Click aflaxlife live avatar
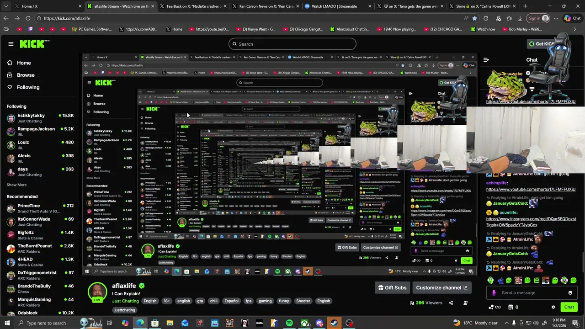 point(97,292)
